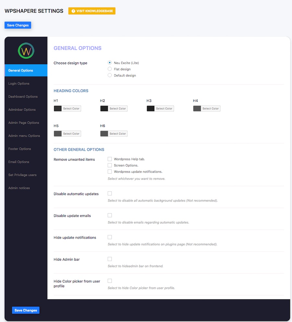Screen dimensions: 292x322
Task: Tick Hide Admin bar checkbox
Action: click(x=110, y=259)
